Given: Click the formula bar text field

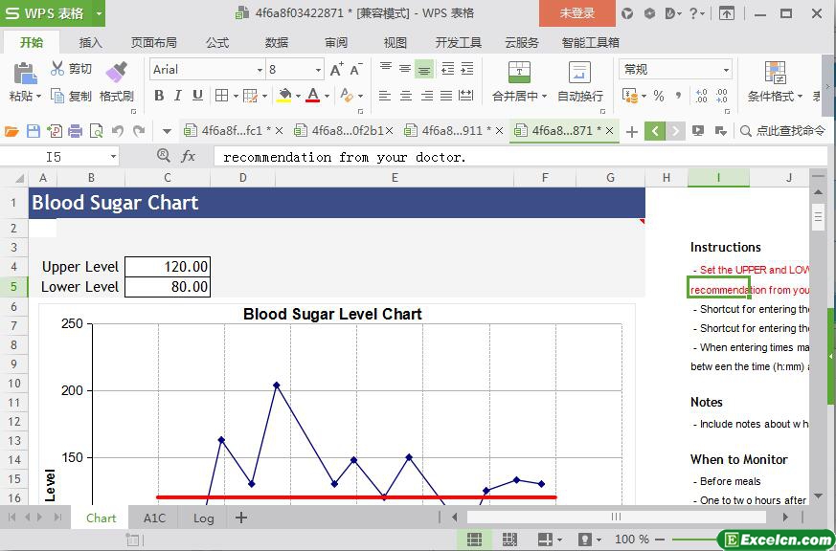Looking at the screenshot, I should (520, 157).
